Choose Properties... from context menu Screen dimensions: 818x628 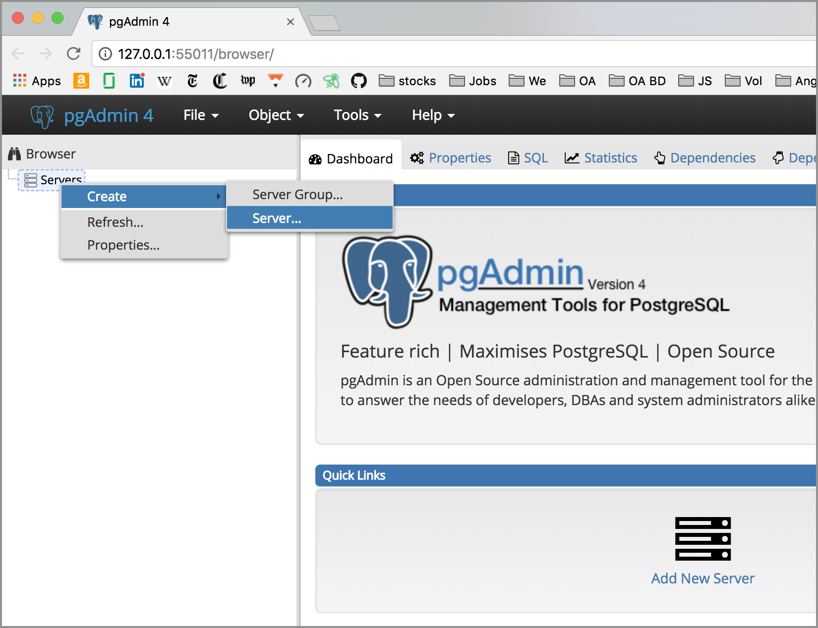pyautogui.click(x=144, y=245)
